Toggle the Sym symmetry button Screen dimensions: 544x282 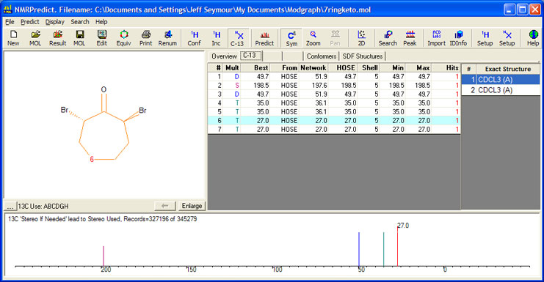(x=291, y=38)
